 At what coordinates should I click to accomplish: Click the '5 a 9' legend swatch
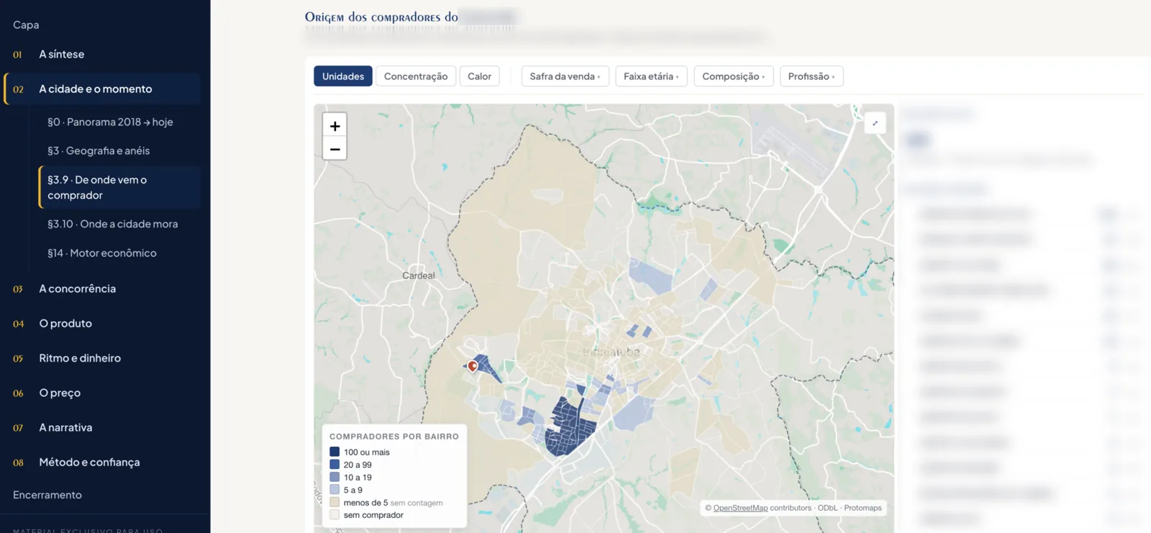click(335, 490)
